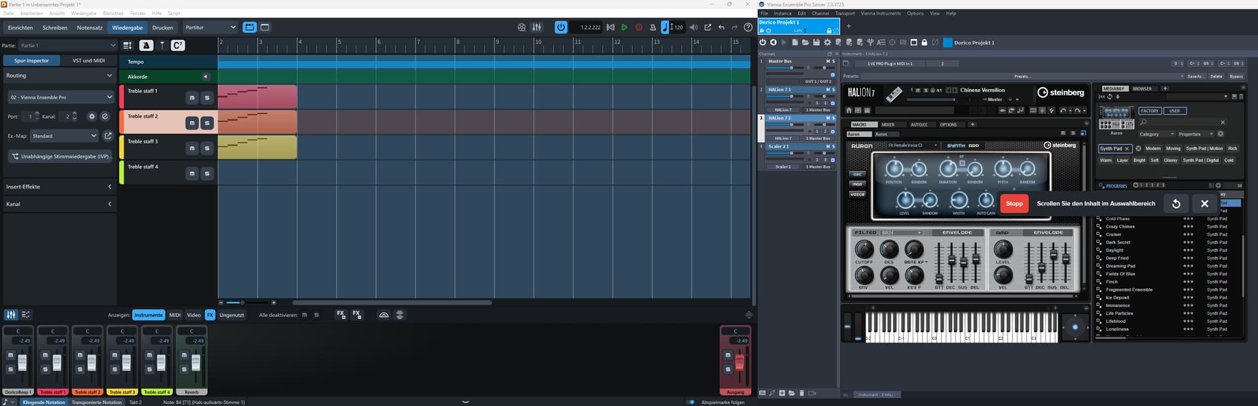
Task: Select the VST und MIDI tab
Action: coord(88,60)
